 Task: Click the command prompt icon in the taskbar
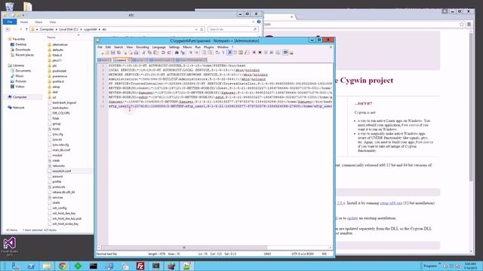(94, 266)
